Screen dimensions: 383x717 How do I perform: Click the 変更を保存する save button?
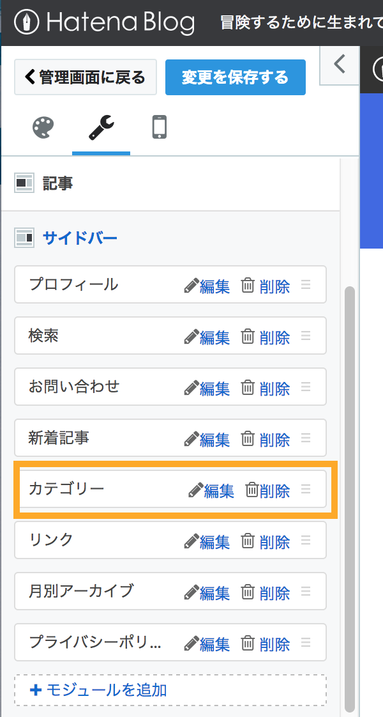click(235, 77)
